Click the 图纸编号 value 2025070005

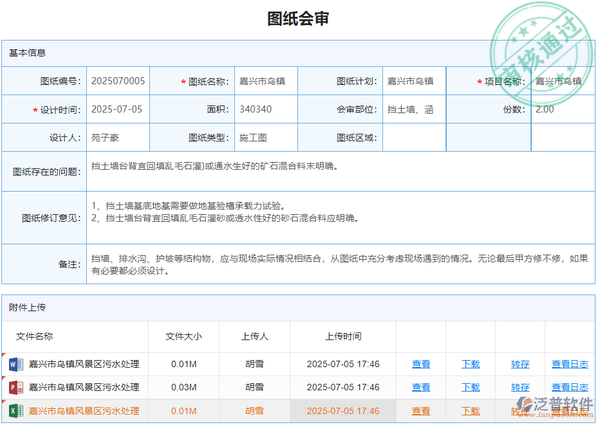click(118, 81)
